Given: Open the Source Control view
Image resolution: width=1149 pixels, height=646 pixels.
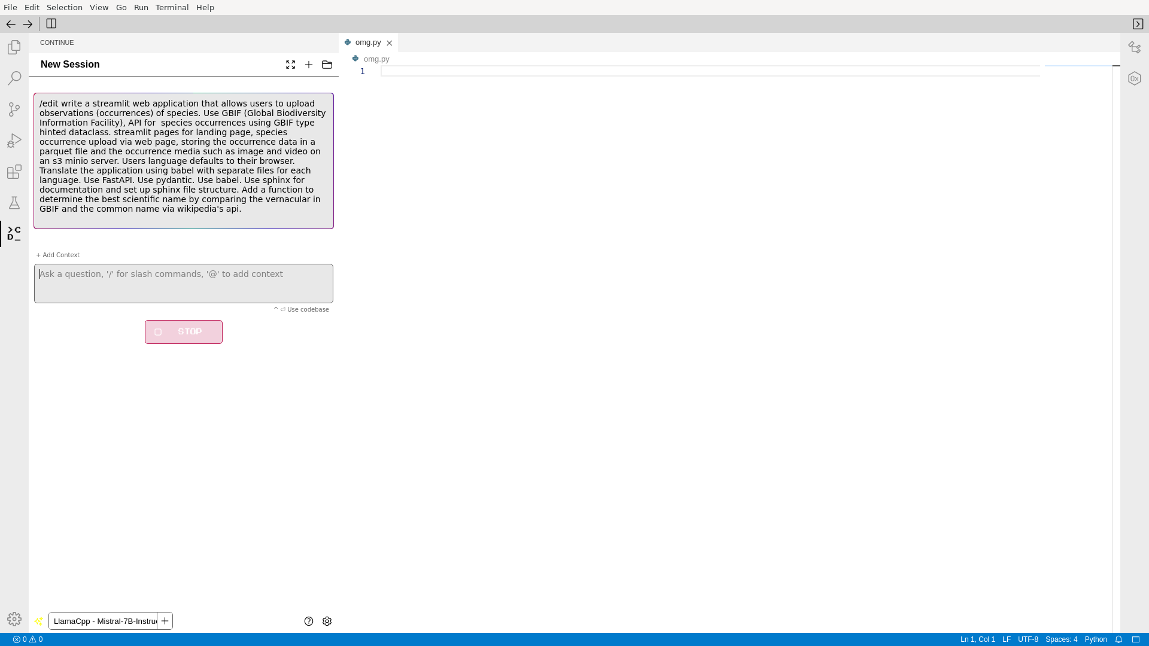Looking at the screenshot, I should 14,109.
